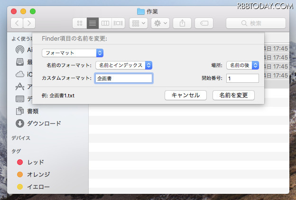Click the Share toolbar icon
The height and width of the screenshot is (200, 296).
pyautogui.click(x=182, y=23)
